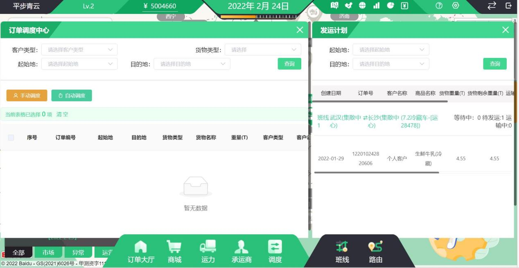Open the 订单大厅 order hall icon
Viewport: 519px width, 268px height.
tap(141, 251)
